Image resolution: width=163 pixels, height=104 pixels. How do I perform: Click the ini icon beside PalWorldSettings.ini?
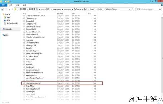point(24,83)
